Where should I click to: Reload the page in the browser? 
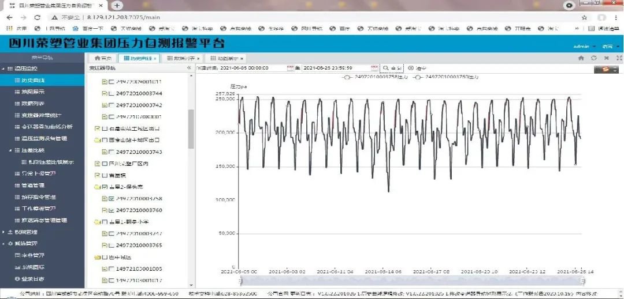(37, 17)
